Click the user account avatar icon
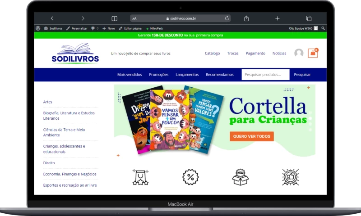Image resolution: width=361 pixels, height=216 pixels. point(299,53)
